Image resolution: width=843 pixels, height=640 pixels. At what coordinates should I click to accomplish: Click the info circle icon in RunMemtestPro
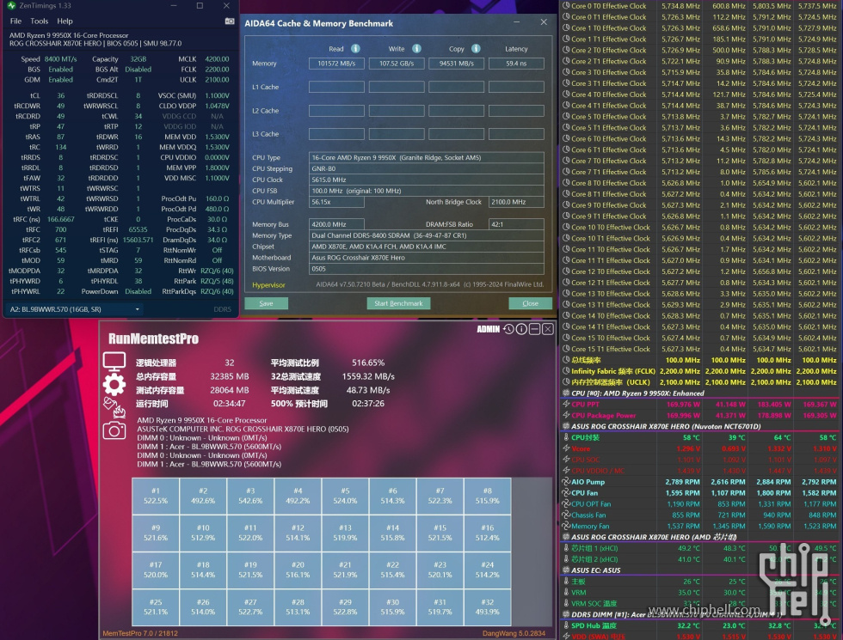[521, 329]
